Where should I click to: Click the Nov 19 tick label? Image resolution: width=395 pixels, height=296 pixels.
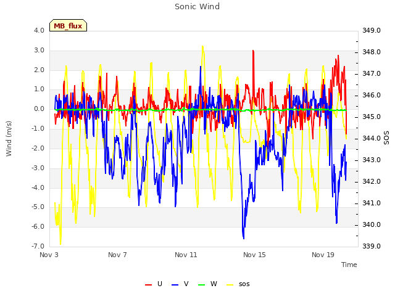(323, 255)
